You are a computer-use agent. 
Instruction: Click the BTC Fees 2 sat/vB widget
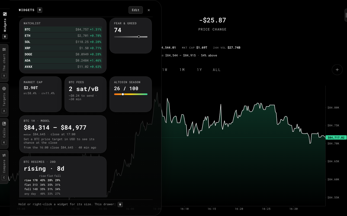click(x=85, y=94)
